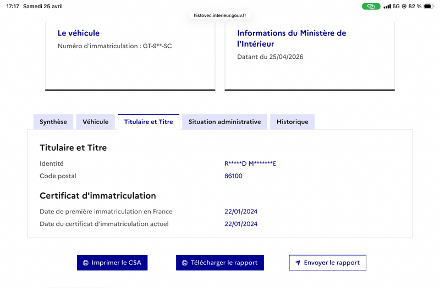Click the first registration in France date value
The height and width of the screenshot is (288, 440).
click(241, 211)
